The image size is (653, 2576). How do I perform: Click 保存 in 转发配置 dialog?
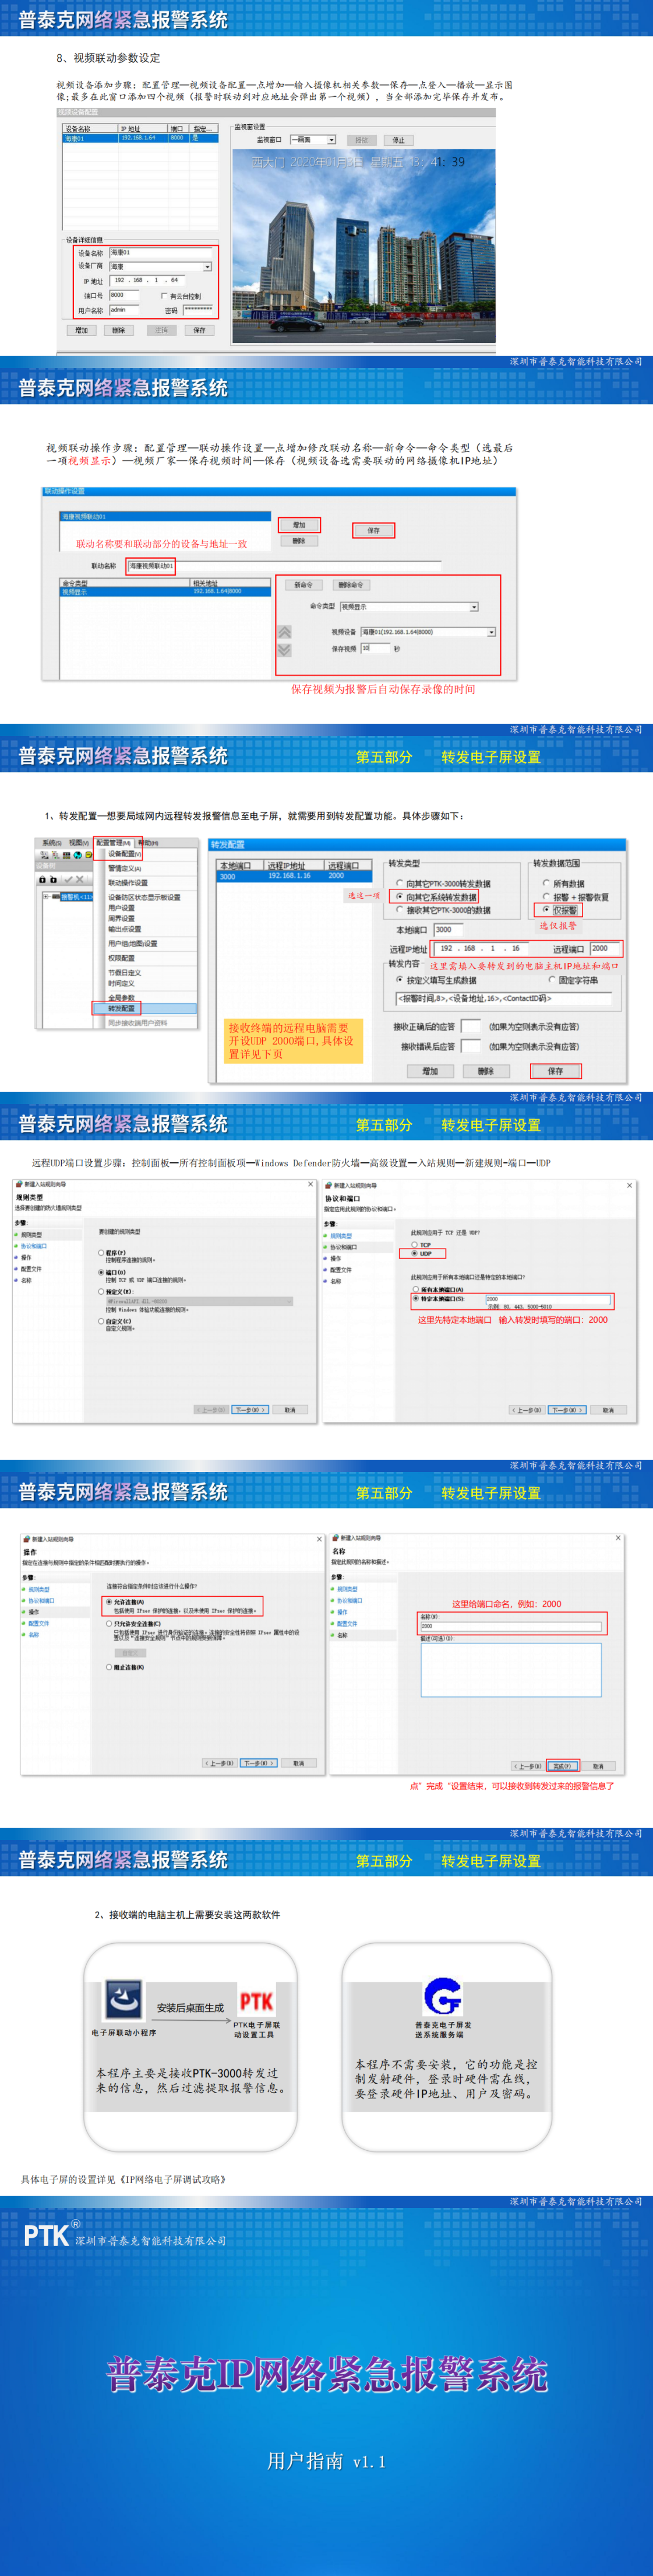(x=555, y=1071)
